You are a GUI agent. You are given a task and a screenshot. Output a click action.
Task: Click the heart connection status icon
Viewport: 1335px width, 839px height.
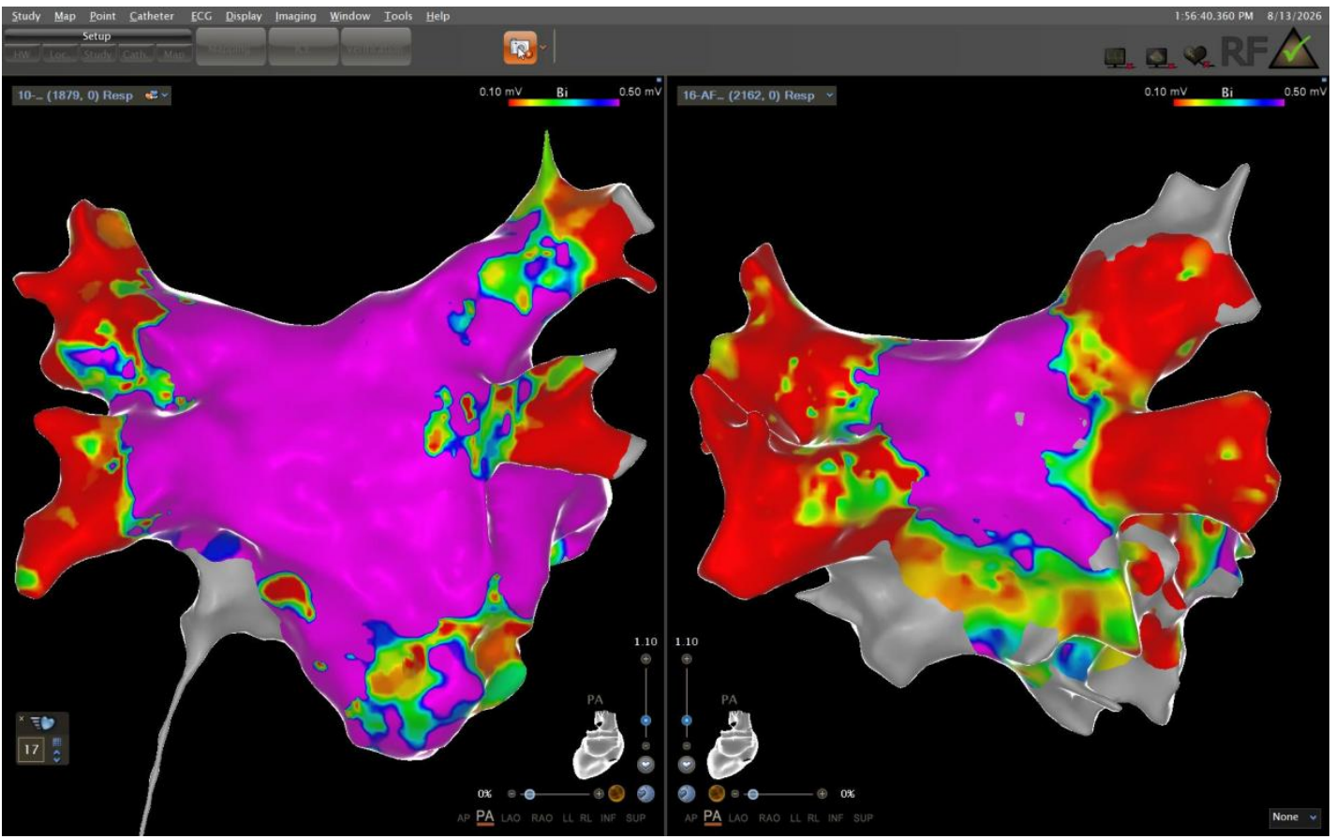click(x=1194, y=58)
